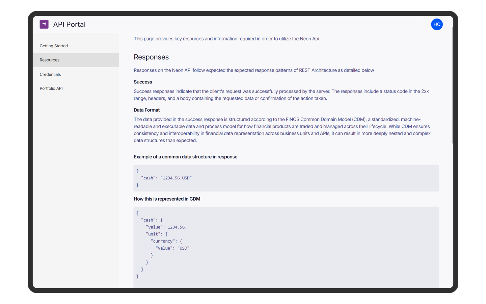Open the Getting Started page
486x304 pixels.
click(54, 46)
